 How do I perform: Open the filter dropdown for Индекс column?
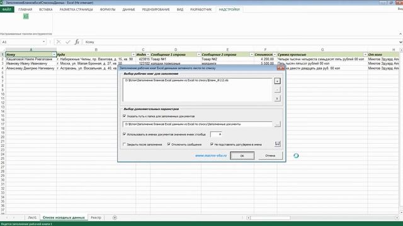tap(148, 55)
